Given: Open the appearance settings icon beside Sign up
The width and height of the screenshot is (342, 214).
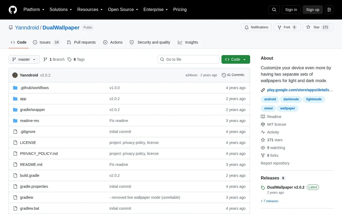Looking at the screenshot, I should [x=329, y=10].
